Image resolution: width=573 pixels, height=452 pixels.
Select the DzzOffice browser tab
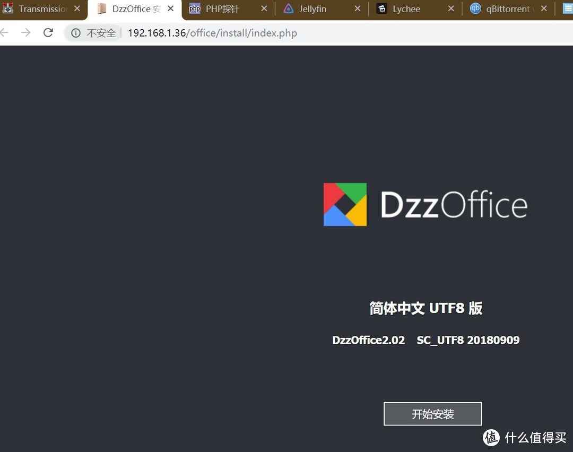(x=135, y=9)
